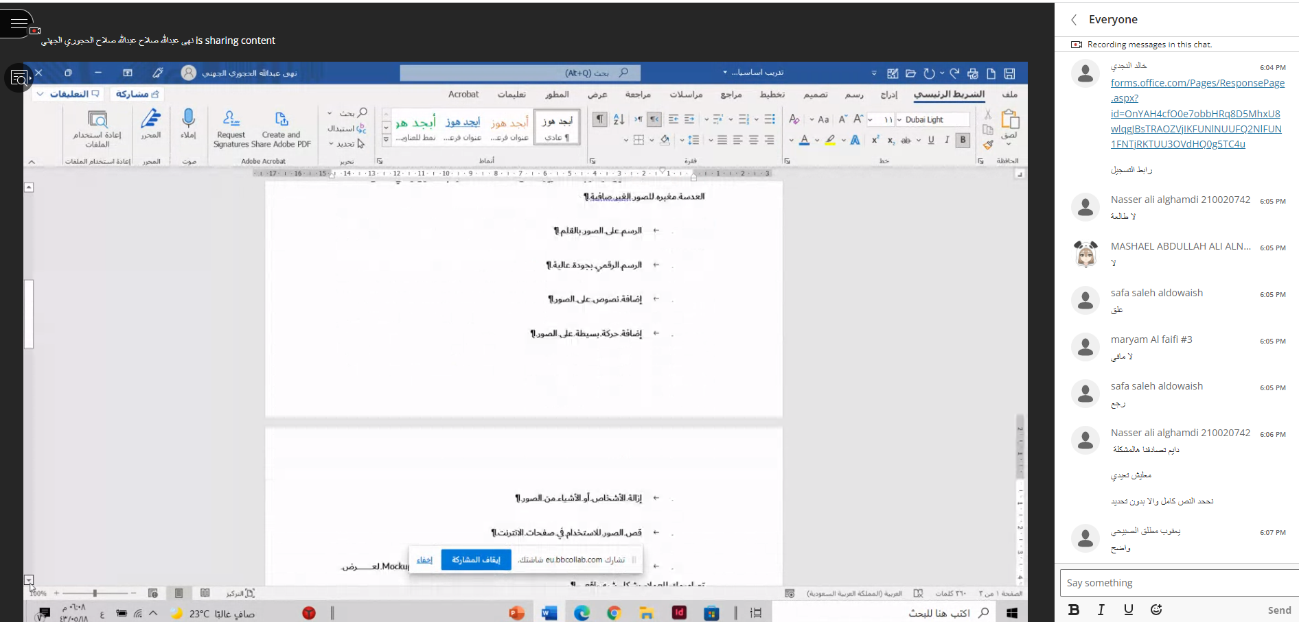Click the Stop Sharing blue button
Image resolution: width=1299 pixels, height=622 pixels.
pos(476,560)
